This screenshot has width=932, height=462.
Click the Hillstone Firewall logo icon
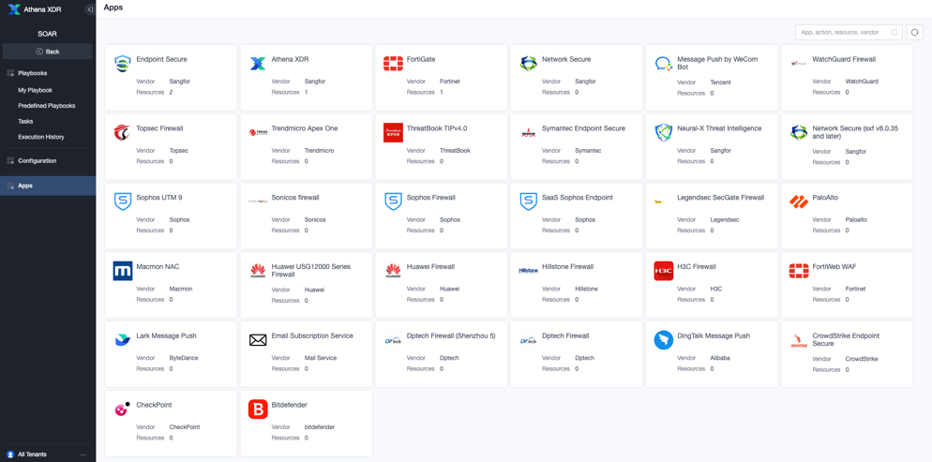point(528,271)
